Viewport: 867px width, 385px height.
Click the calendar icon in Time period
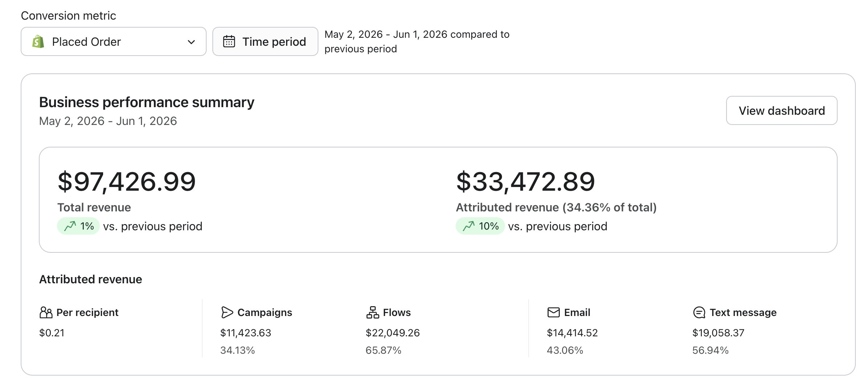[229, 41]
